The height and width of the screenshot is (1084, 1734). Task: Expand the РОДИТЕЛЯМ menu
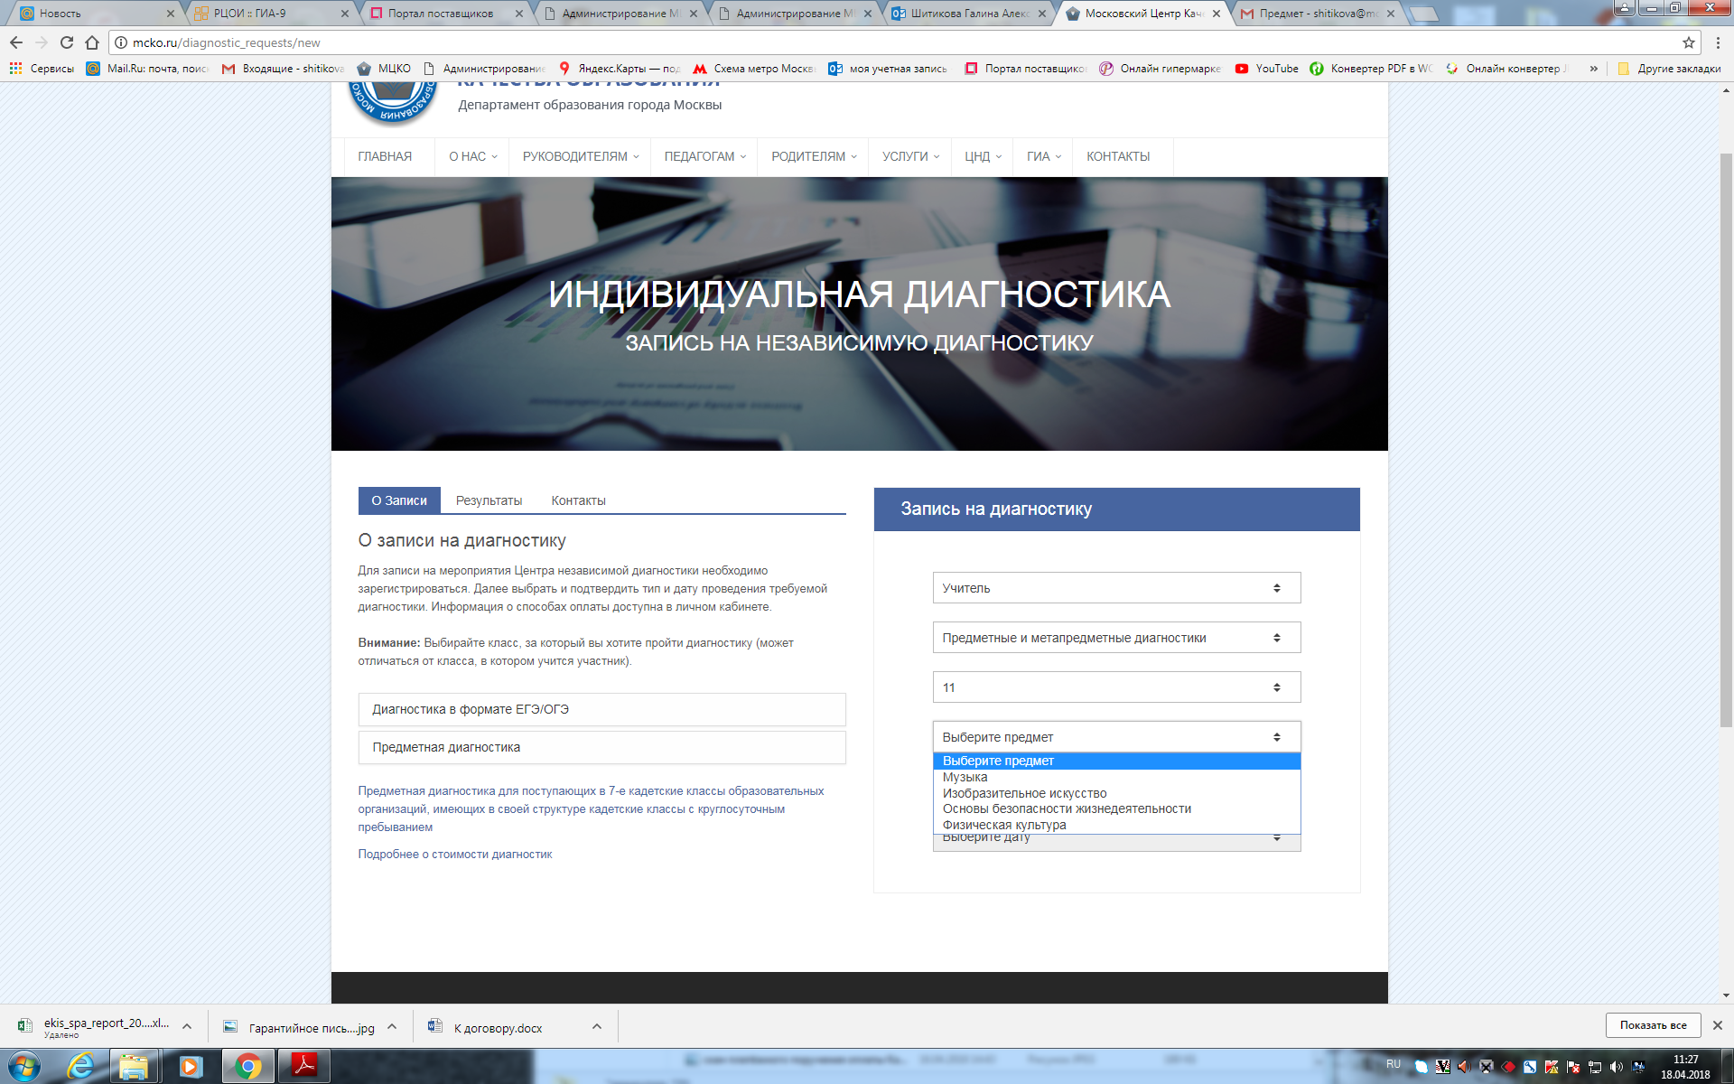pyautogui.click(x=814, y=157)
